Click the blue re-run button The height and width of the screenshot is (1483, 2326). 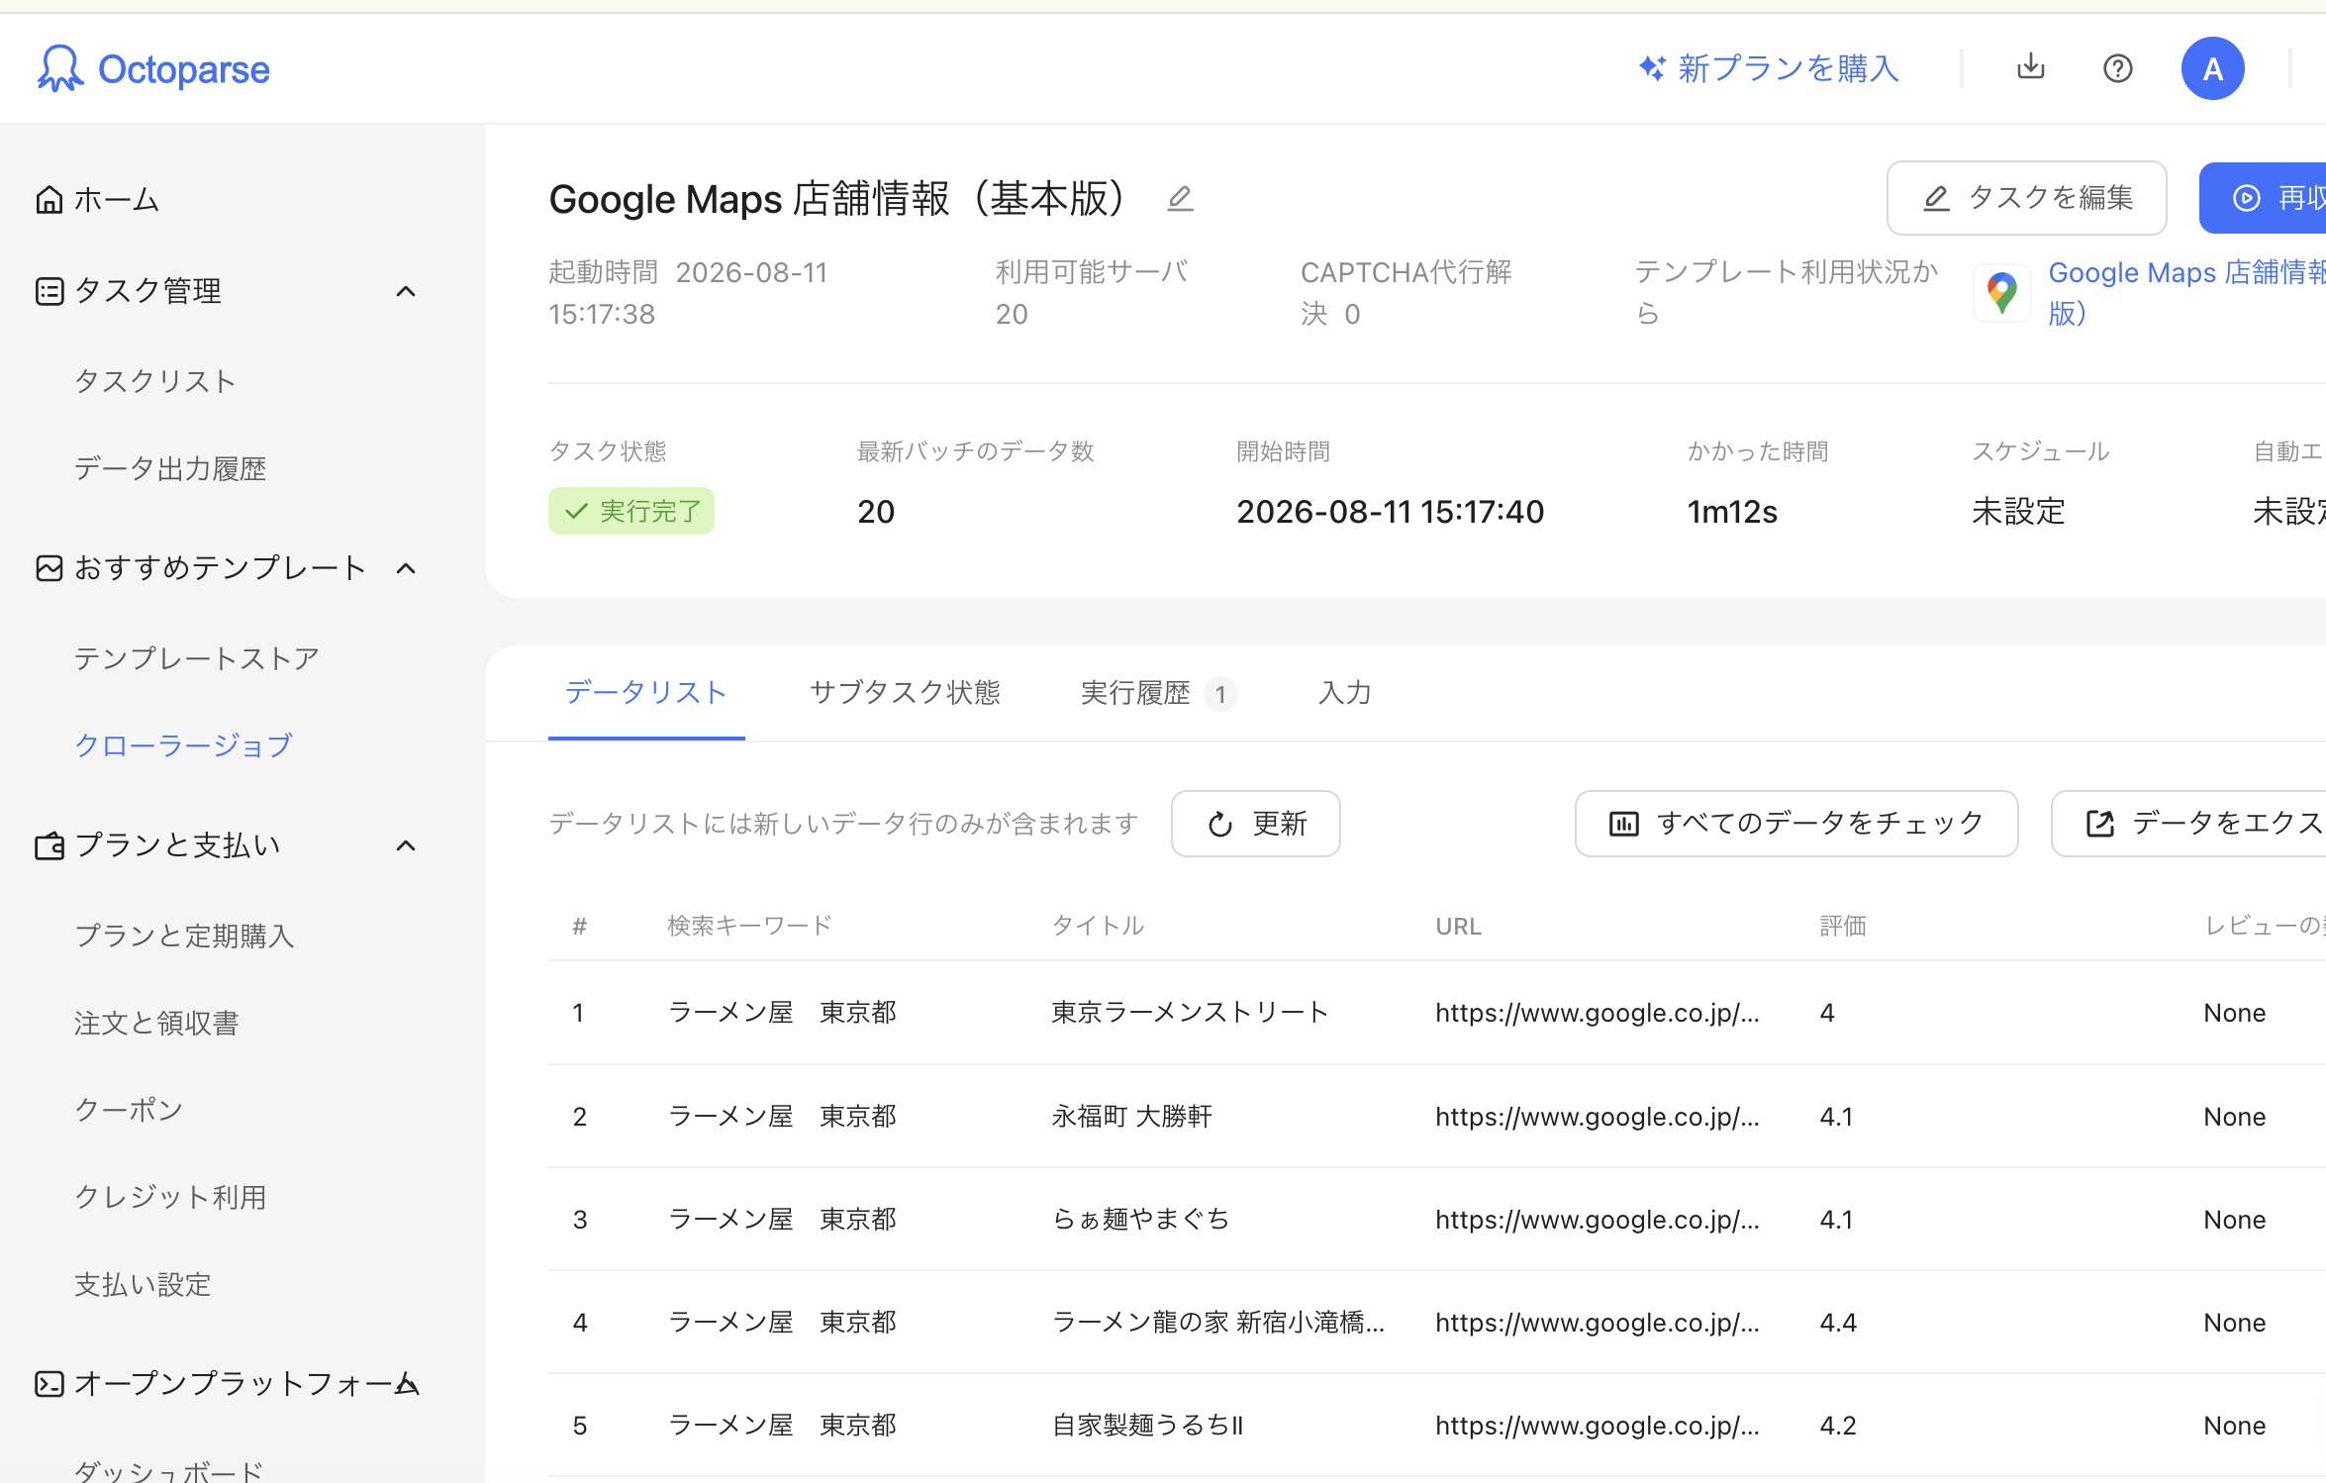[x=2263, y=198]
